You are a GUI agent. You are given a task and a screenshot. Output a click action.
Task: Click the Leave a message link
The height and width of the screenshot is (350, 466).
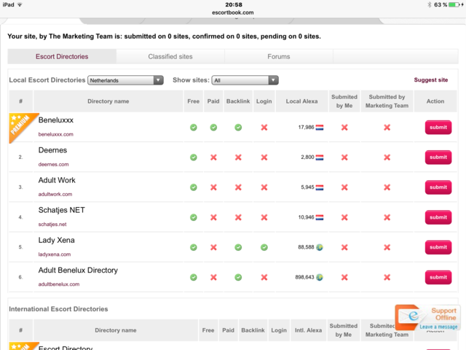pos(438,327)
